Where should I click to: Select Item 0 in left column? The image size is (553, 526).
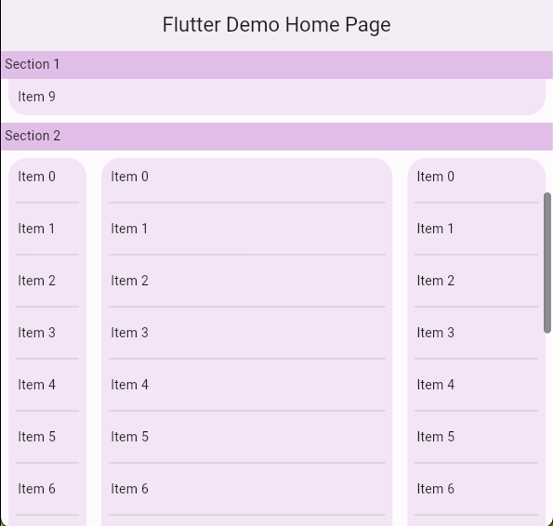pyautogui.click(x=47, y=177)
